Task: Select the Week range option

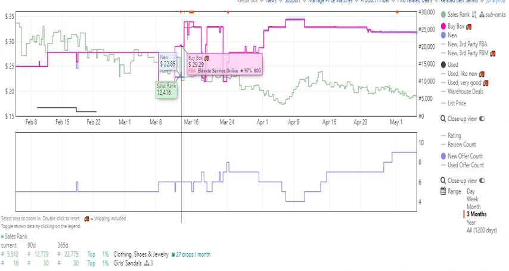Action: tap(473, 199)
